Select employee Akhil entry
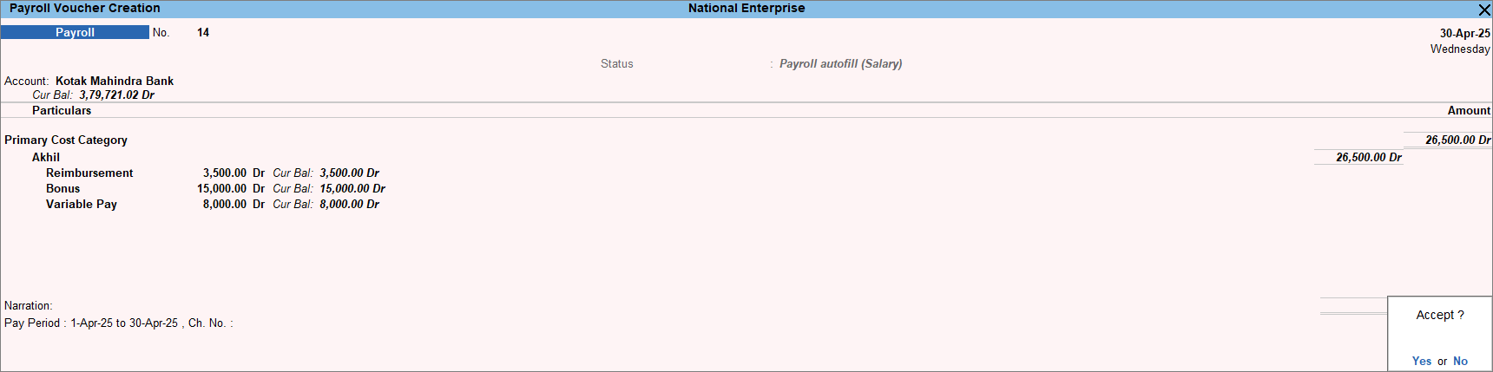The width and height of the screenshot is (1493, 372). coord(46,157)
